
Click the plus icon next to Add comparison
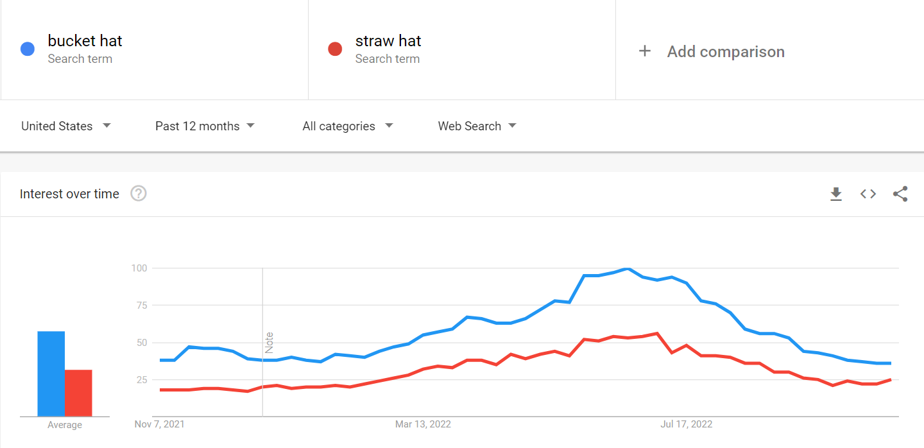click(645, 51)
